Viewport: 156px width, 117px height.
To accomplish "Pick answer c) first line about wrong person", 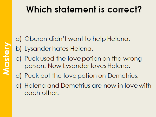I will pos(83,58).
